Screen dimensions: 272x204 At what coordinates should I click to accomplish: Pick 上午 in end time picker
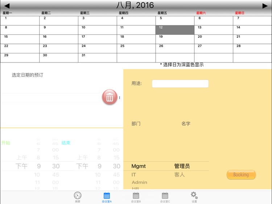coord(82,158)
